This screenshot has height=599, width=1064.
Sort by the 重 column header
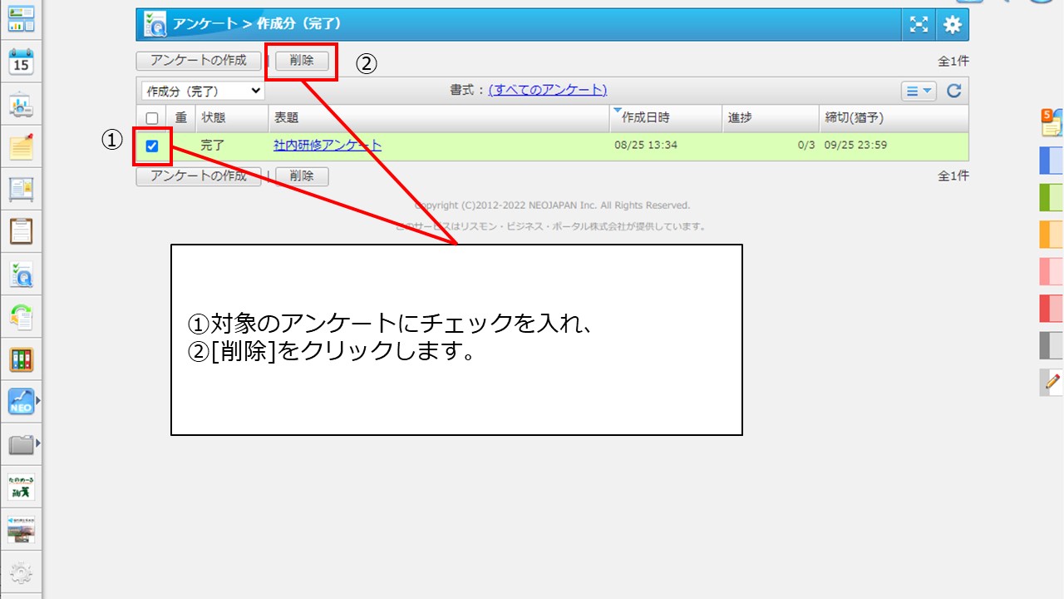(181, 118)
